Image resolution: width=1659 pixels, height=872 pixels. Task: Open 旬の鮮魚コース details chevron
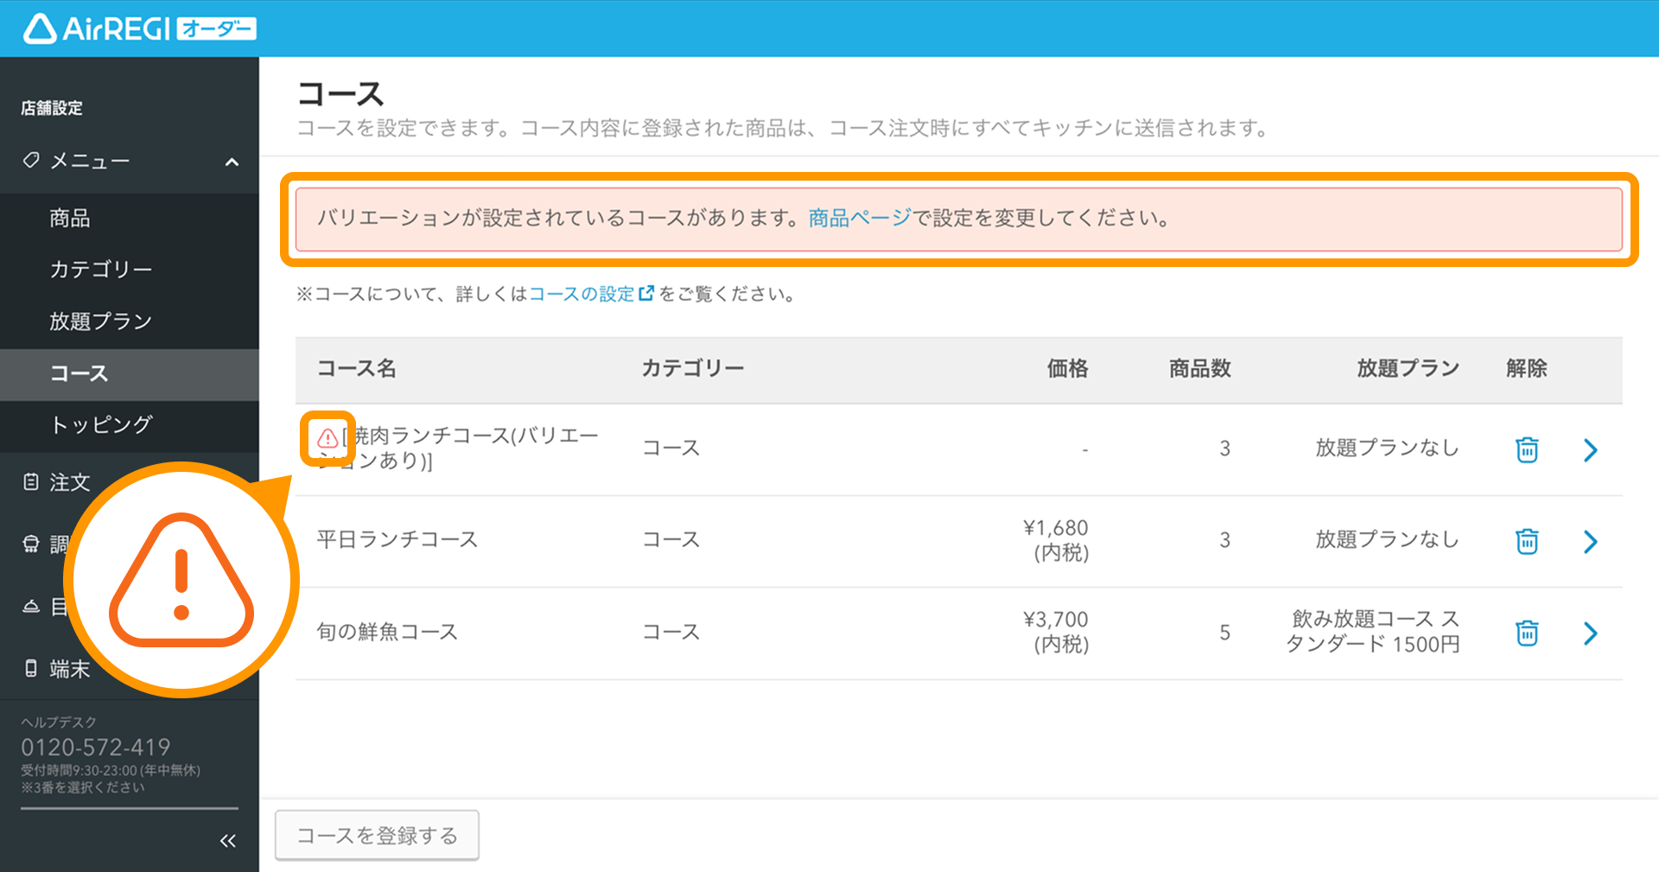tap(1590, 633)
